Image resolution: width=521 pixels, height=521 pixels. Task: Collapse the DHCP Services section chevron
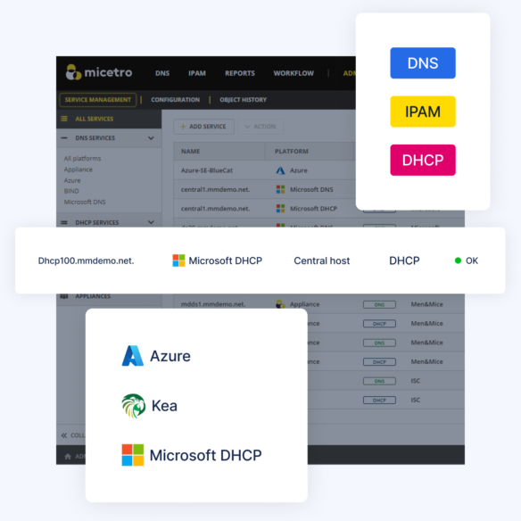coord(151,222)
